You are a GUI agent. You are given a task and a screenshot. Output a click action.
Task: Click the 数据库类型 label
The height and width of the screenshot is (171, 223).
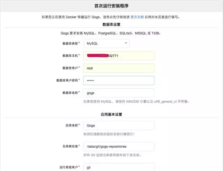[x=70, y=43]
